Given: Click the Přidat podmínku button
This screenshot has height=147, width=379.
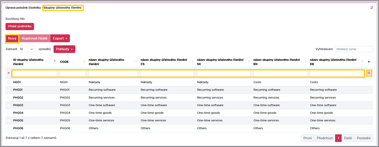Looking at the screenshot, I should pos(20,27).
